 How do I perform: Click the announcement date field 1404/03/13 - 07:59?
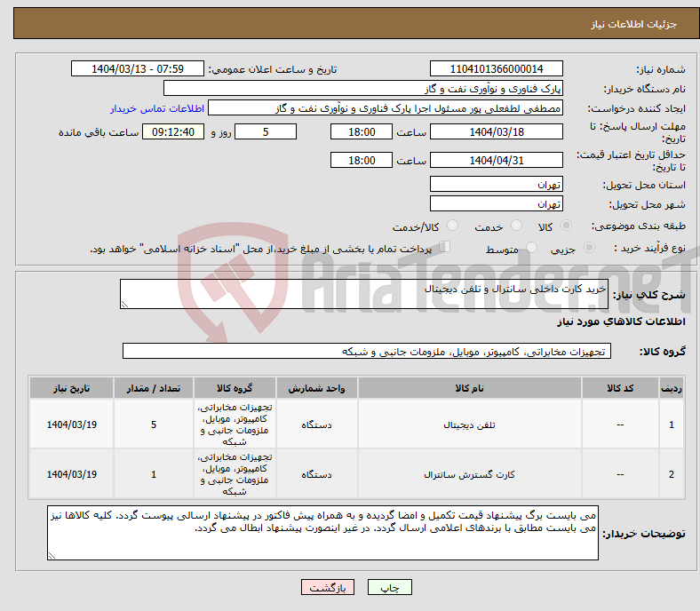(x=138, y=68)
